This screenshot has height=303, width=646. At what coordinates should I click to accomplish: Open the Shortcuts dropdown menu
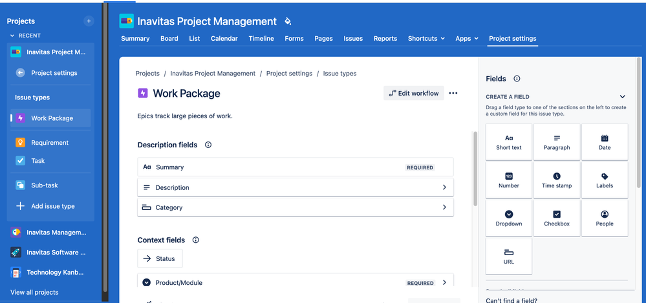coord(426,38)
